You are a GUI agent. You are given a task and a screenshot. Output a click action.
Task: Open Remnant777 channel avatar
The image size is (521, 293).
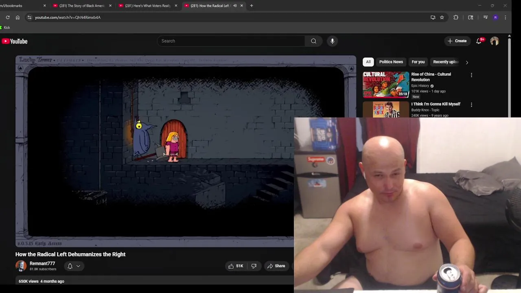pos(21,266)
